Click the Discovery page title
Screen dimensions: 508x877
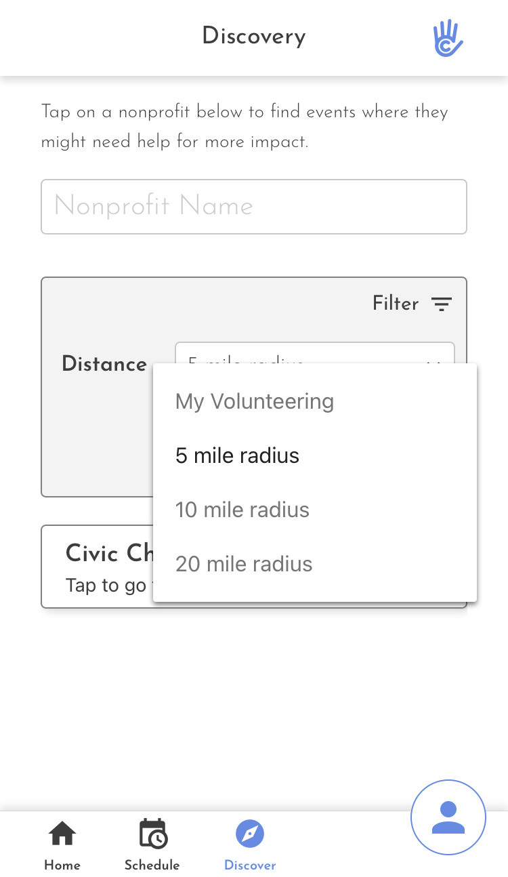[254, 36]
